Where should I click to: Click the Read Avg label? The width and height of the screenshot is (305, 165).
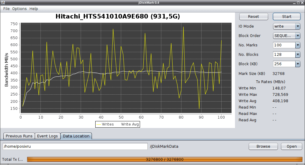tap(247, 120)
